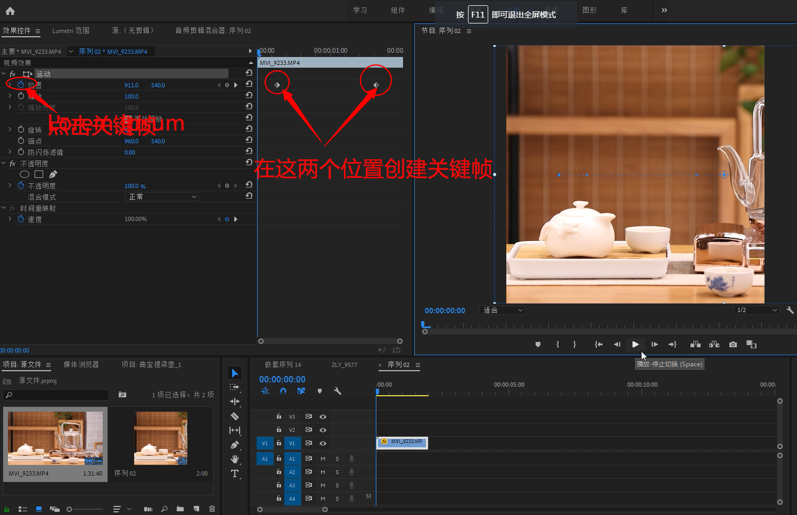The width and height of the screenshot is (797, 515).
Task: Click the timeline settings wrench icon
Action: tap(337, 391)
